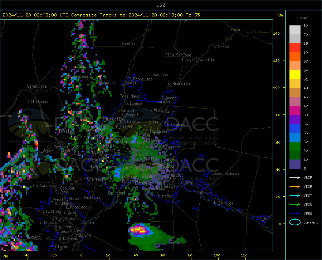Viewport: 322px width, 260px height.
Task: Click the Lomas_Blancas map label
Action: pyautogui.click(x=225, y=173)
